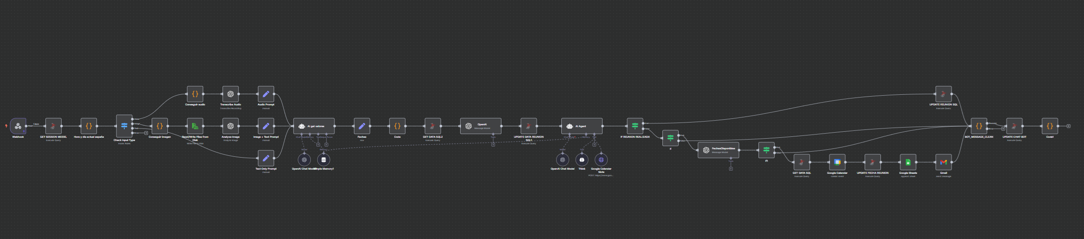Select the Text Only Prompt node

(266, 158)
